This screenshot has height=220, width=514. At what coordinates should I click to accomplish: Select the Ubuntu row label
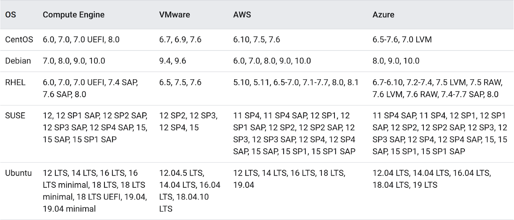18,172
